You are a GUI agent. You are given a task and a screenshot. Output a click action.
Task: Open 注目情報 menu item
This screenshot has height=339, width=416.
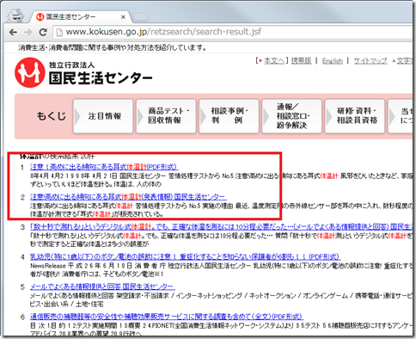tap(103, 116)
